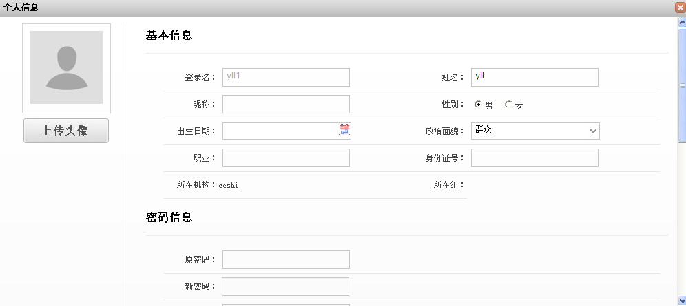Click the default avatar placeholder image
686x306 pixels.
(x=66, y=67)
